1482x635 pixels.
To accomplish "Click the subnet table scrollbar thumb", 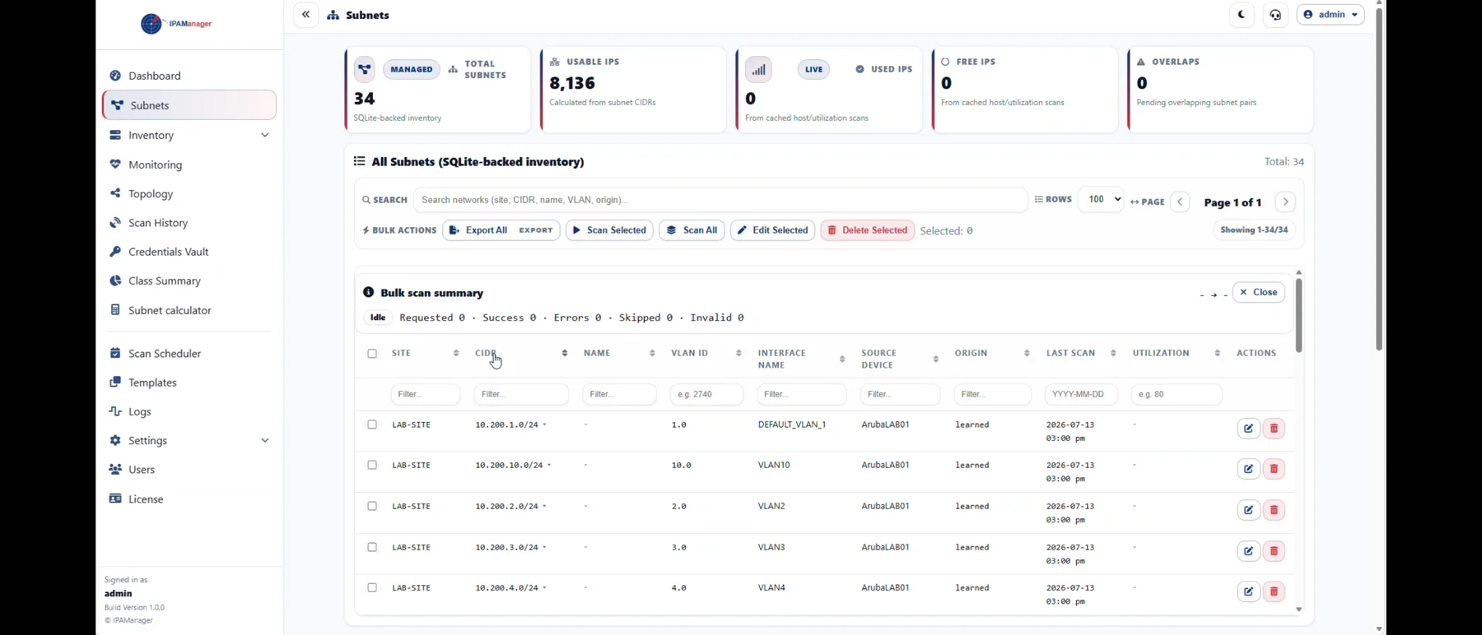I will (x=1298, y=315).
